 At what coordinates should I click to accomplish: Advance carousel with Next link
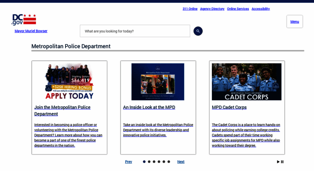[181, 162]
